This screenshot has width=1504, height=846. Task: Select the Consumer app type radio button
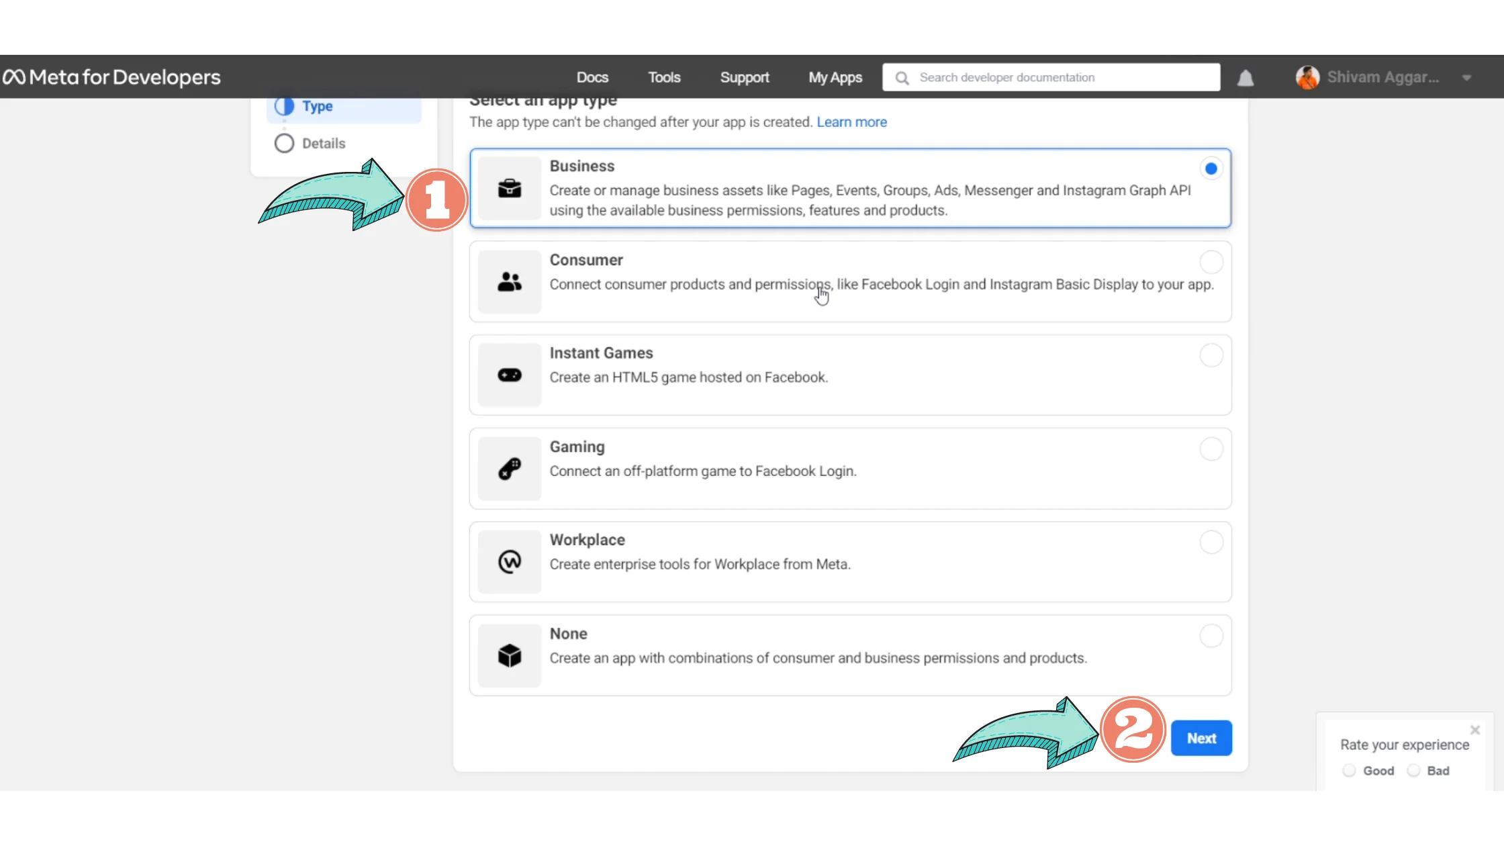pos(1211,262)
